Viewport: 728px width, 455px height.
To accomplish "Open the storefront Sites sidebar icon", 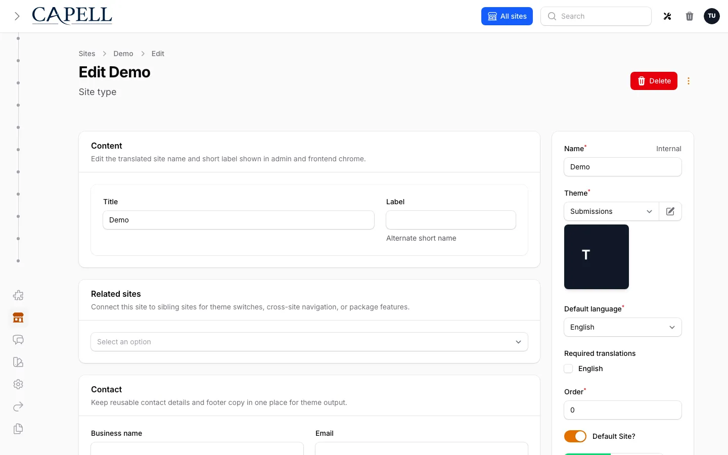I will pos(18,317).
